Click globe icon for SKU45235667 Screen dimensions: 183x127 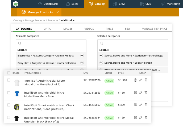coord(135,105)
